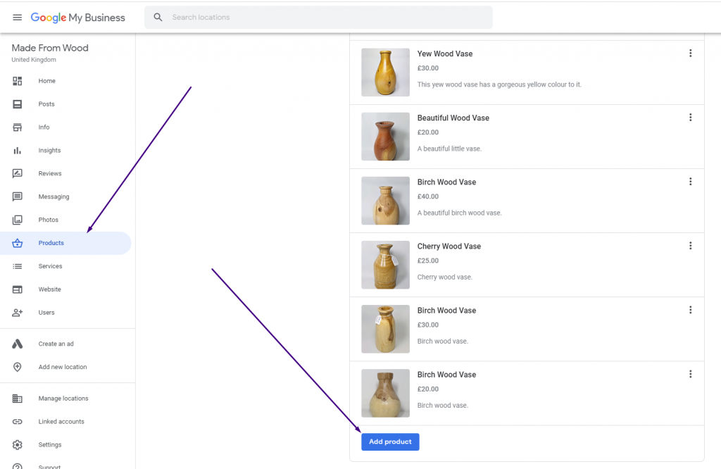Open the Website menu item
721x469 pixels.
(68, 289)
